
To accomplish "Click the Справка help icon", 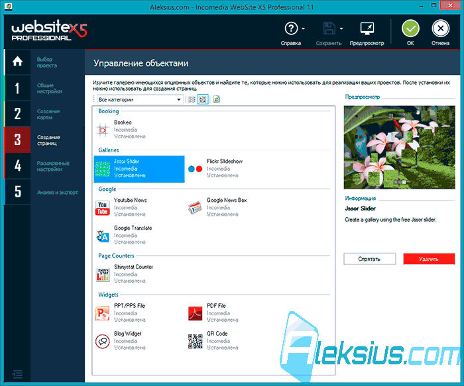I will point(291,28).
